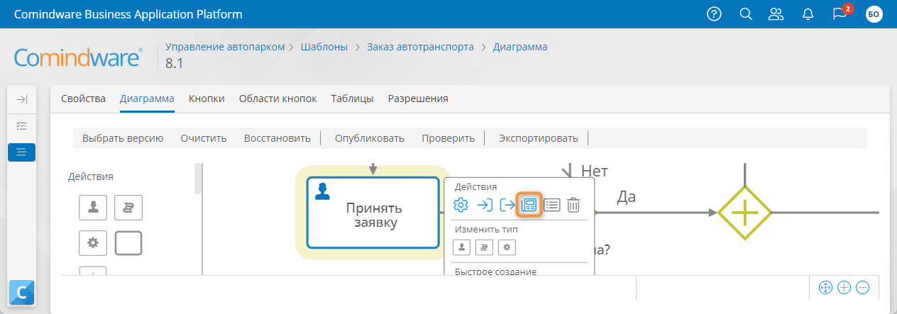
Task: Switch to the Диаграмма tab
Action: click(147, 99)
